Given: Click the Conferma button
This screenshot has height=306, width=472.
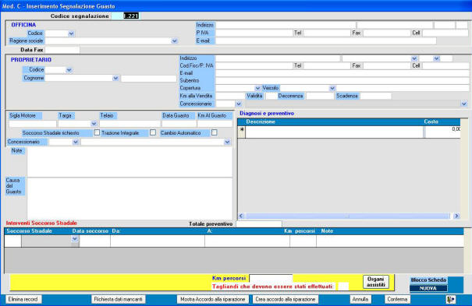Looking at the screenshot, I should [397, 300].
